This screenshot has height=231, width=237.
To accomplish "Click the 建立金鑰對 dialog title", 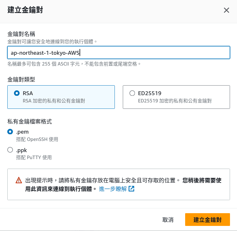I will coord(25,10).
